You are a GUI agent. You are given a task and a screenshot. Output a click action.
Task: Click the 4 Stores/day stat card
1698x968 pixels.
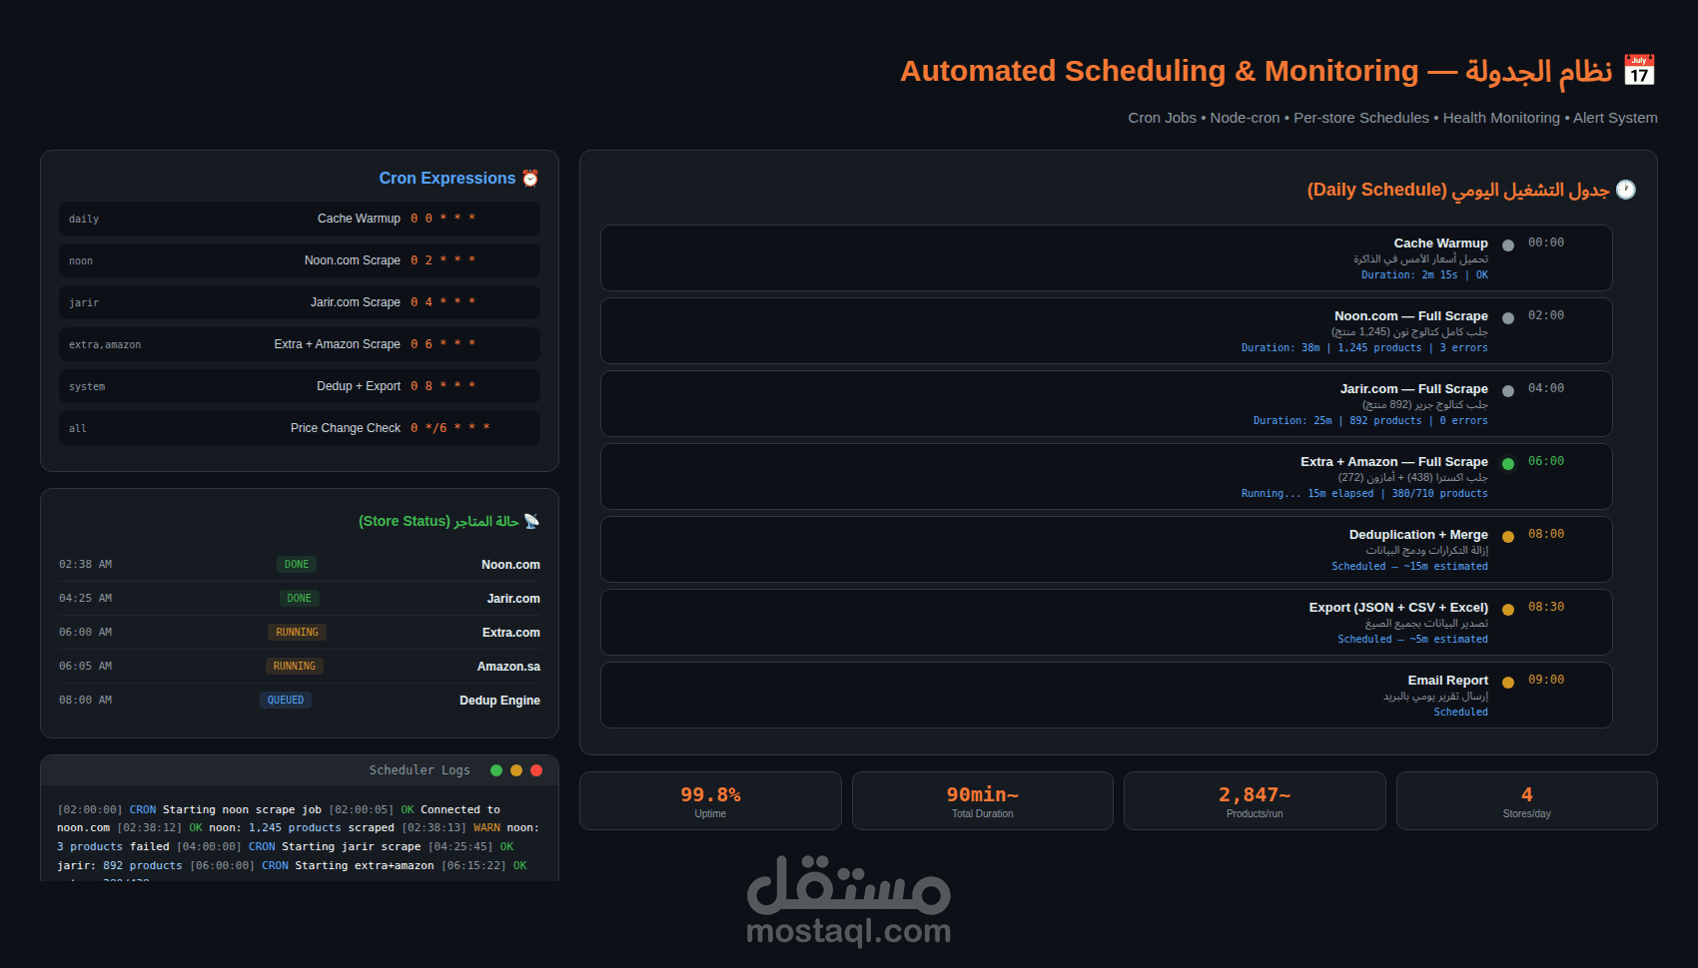click(1527, 800)
